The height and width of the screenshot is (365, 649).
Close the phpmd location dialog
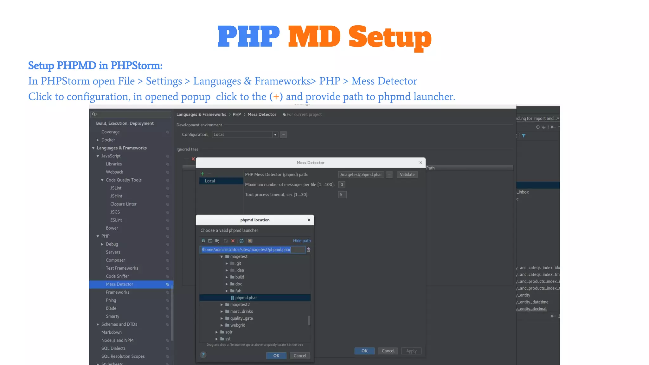point(309,220)
